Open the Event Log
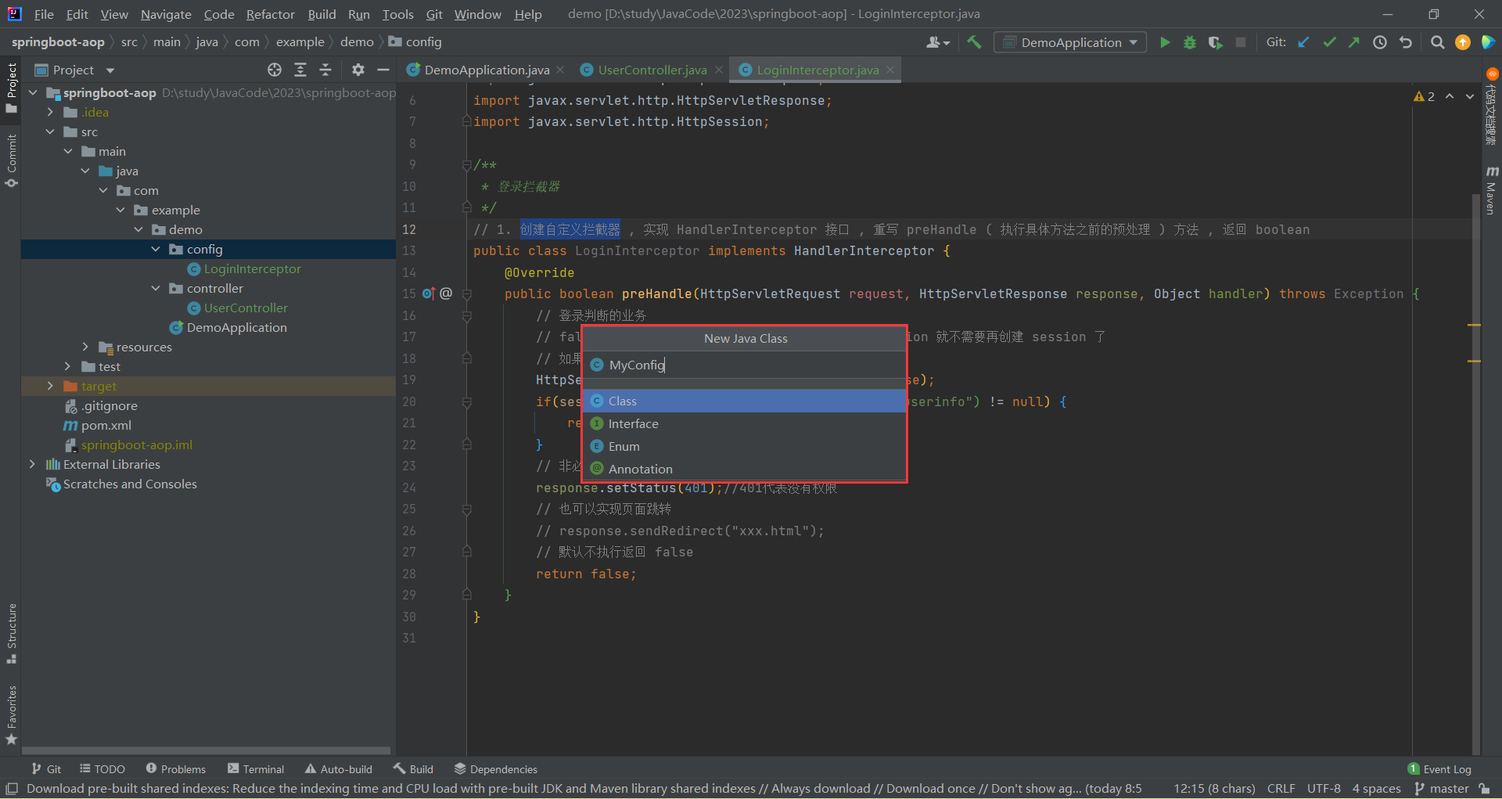Image resolution: width=1502 pixels, height=799 pixels. 1439,769
